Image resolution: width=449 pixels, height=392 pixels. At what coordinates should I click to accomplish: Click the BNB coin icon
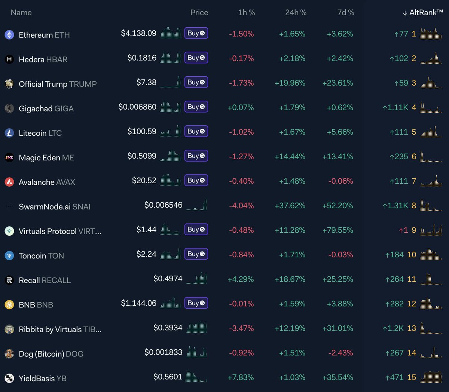10,304
